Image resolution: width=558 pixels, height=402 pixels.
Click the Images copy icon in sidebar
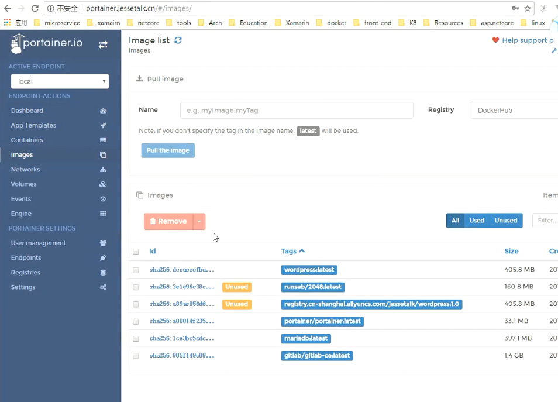click(103, 155)
